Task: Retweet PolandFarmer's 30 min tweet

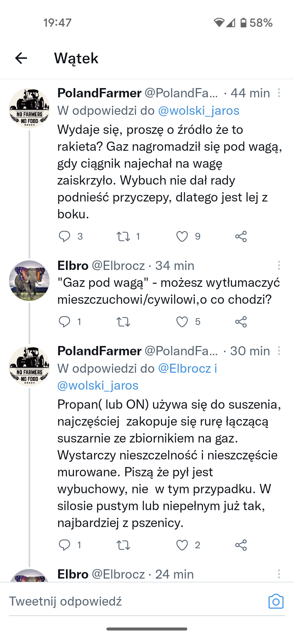Action: tap(123, 545)
